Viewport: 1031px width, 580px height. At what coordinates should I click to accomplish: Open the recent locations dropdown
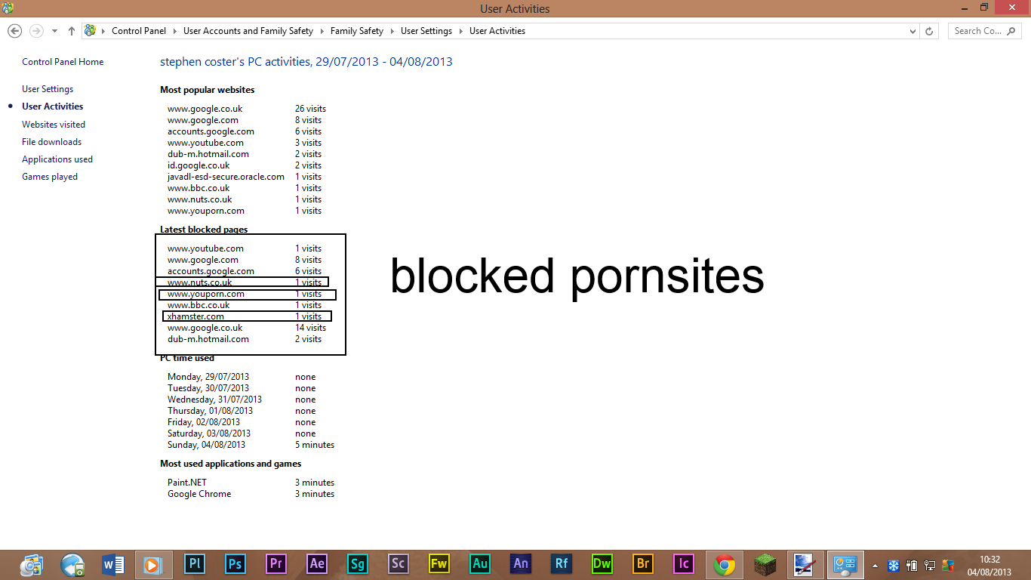54,31
